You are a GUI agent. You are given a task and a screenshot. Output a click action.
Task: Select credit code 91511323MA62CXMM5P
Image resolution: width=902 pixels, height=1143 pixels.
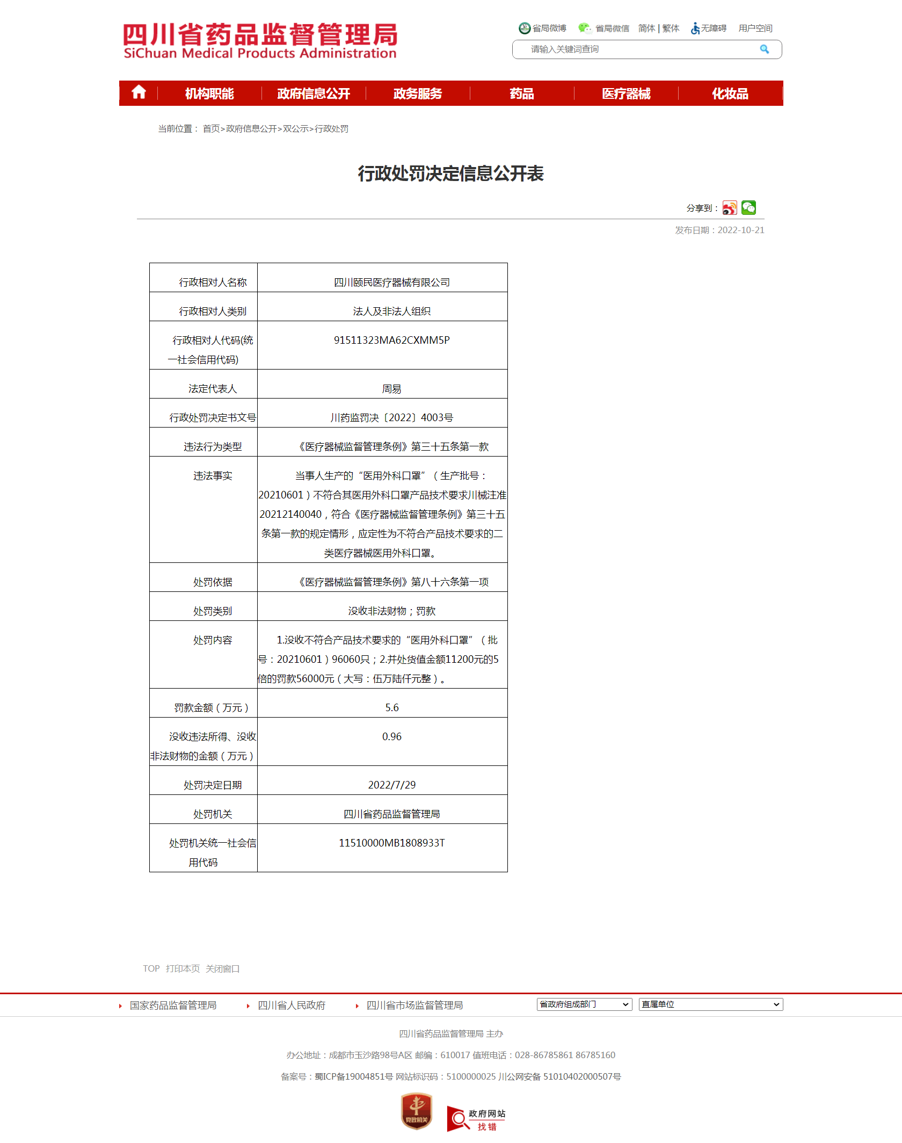pyautogui.click(x=392, y=340)
